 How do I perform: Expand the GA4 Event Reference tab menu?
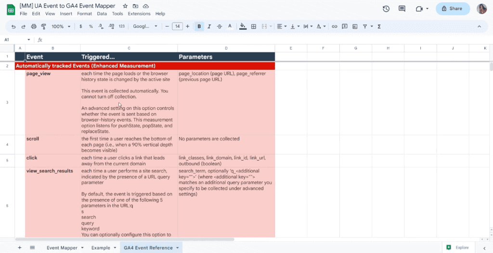tap(178, 248)
